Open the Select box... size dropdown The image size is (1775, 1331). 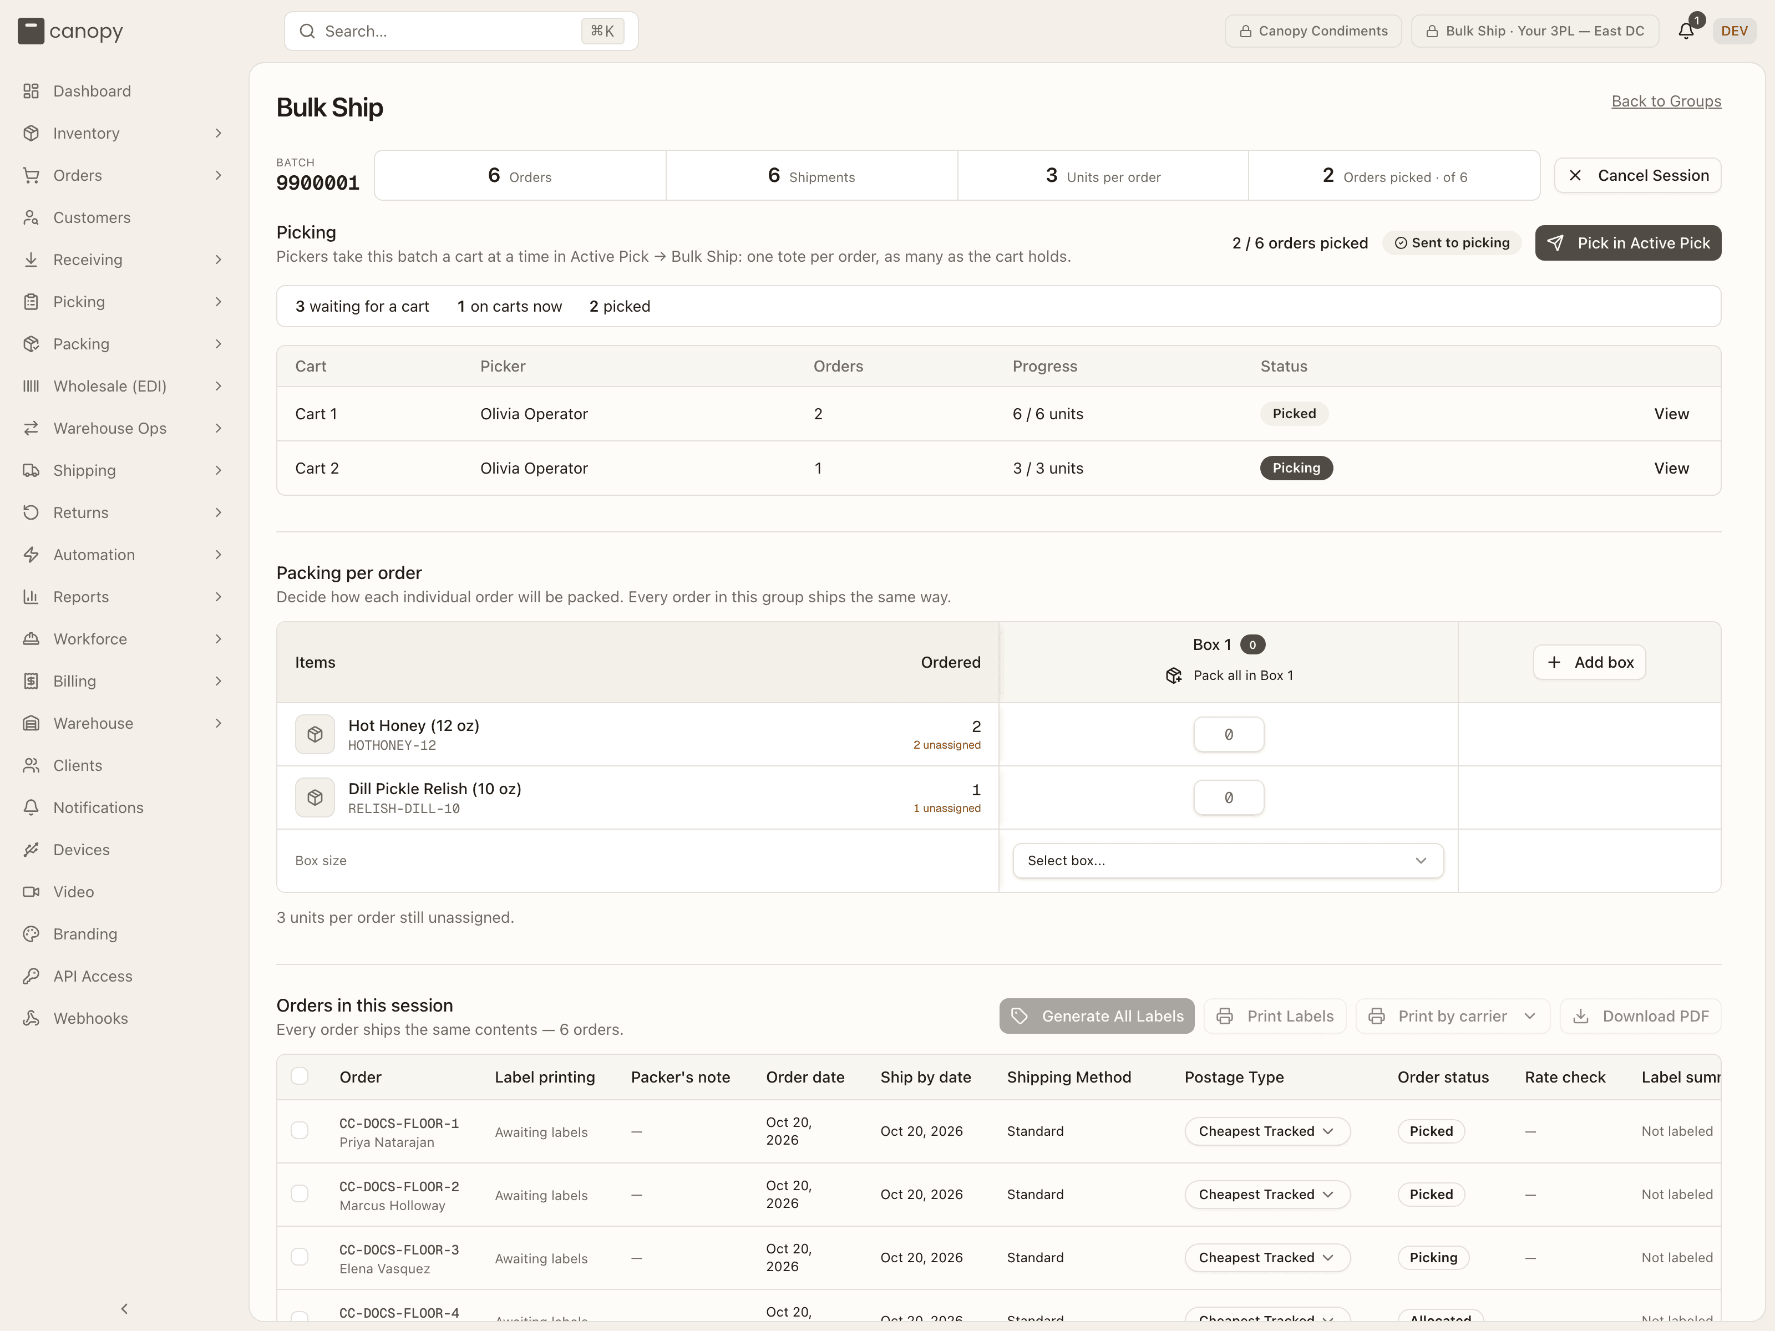coord(1228,860)
